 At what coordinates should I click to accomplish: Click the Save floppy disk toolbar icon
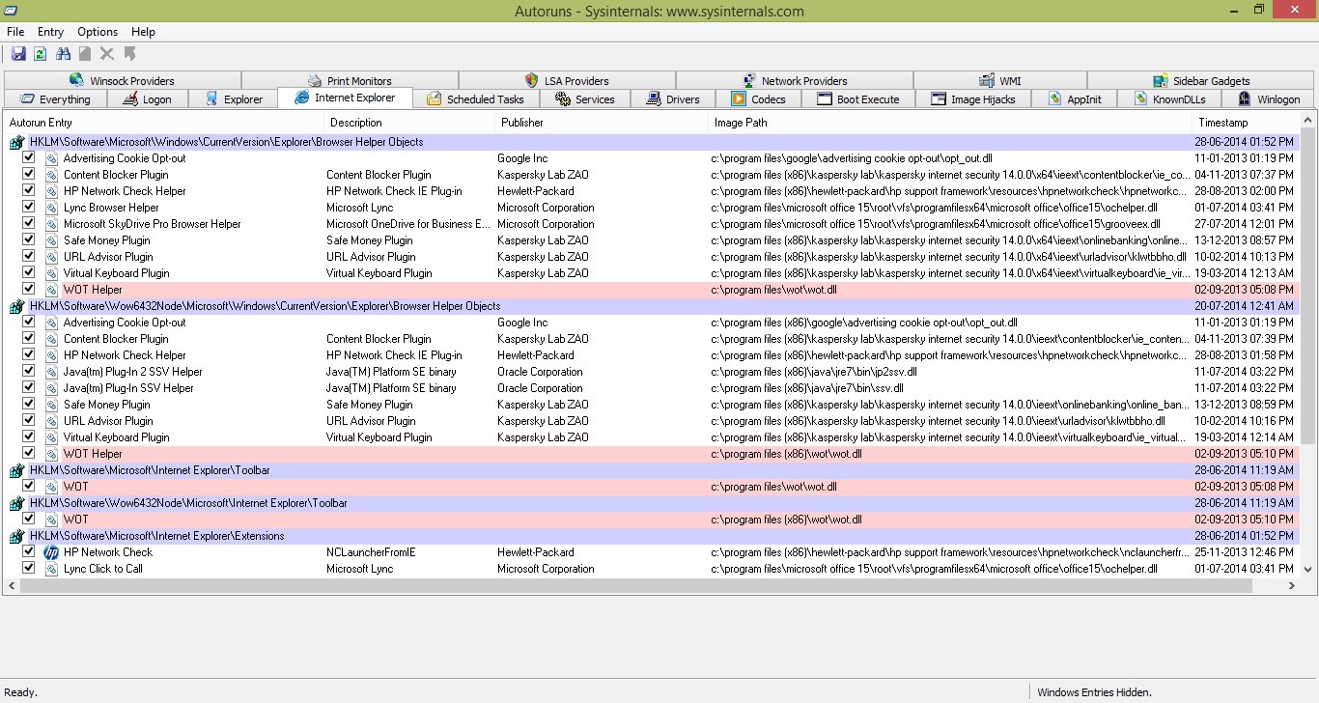click(x=18, y=54)
